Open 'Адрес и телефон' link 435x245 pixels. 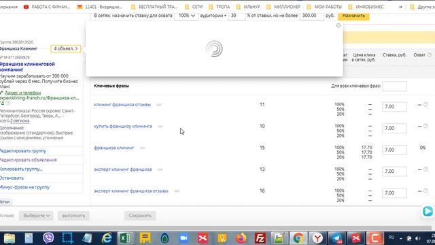22,93
